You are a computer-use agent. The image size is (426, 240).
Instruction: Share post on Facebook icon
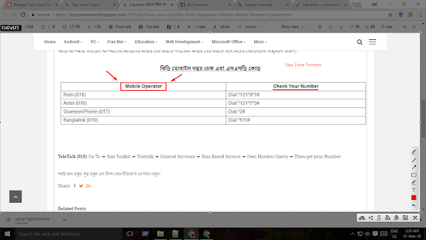[75, 186]
